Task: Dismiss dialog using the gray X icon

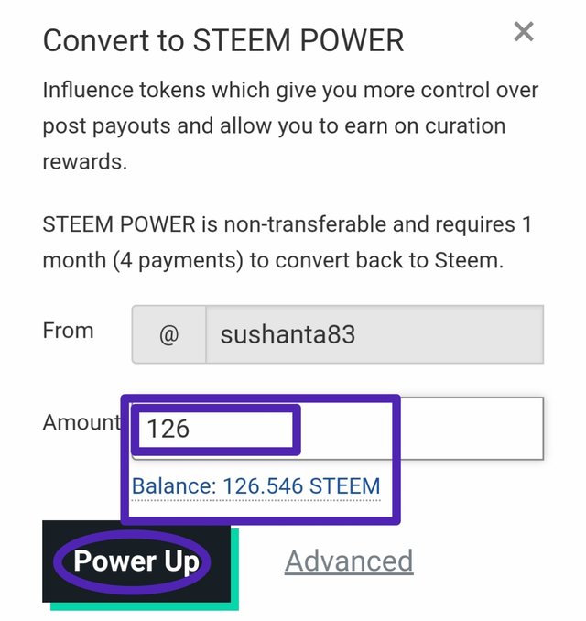Action: [x=524, y=32]
